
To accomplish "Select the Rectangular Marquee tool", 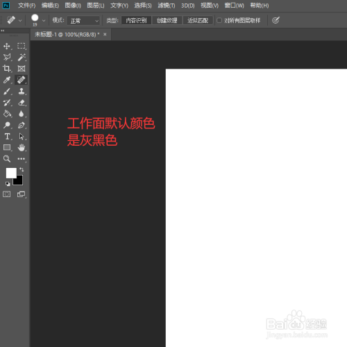I will (22, 46).
